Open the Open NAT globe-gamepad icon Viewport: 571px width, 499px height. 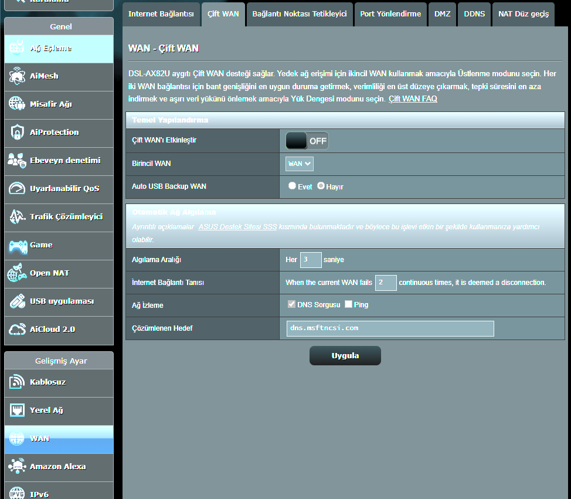(x=17, y=273)
